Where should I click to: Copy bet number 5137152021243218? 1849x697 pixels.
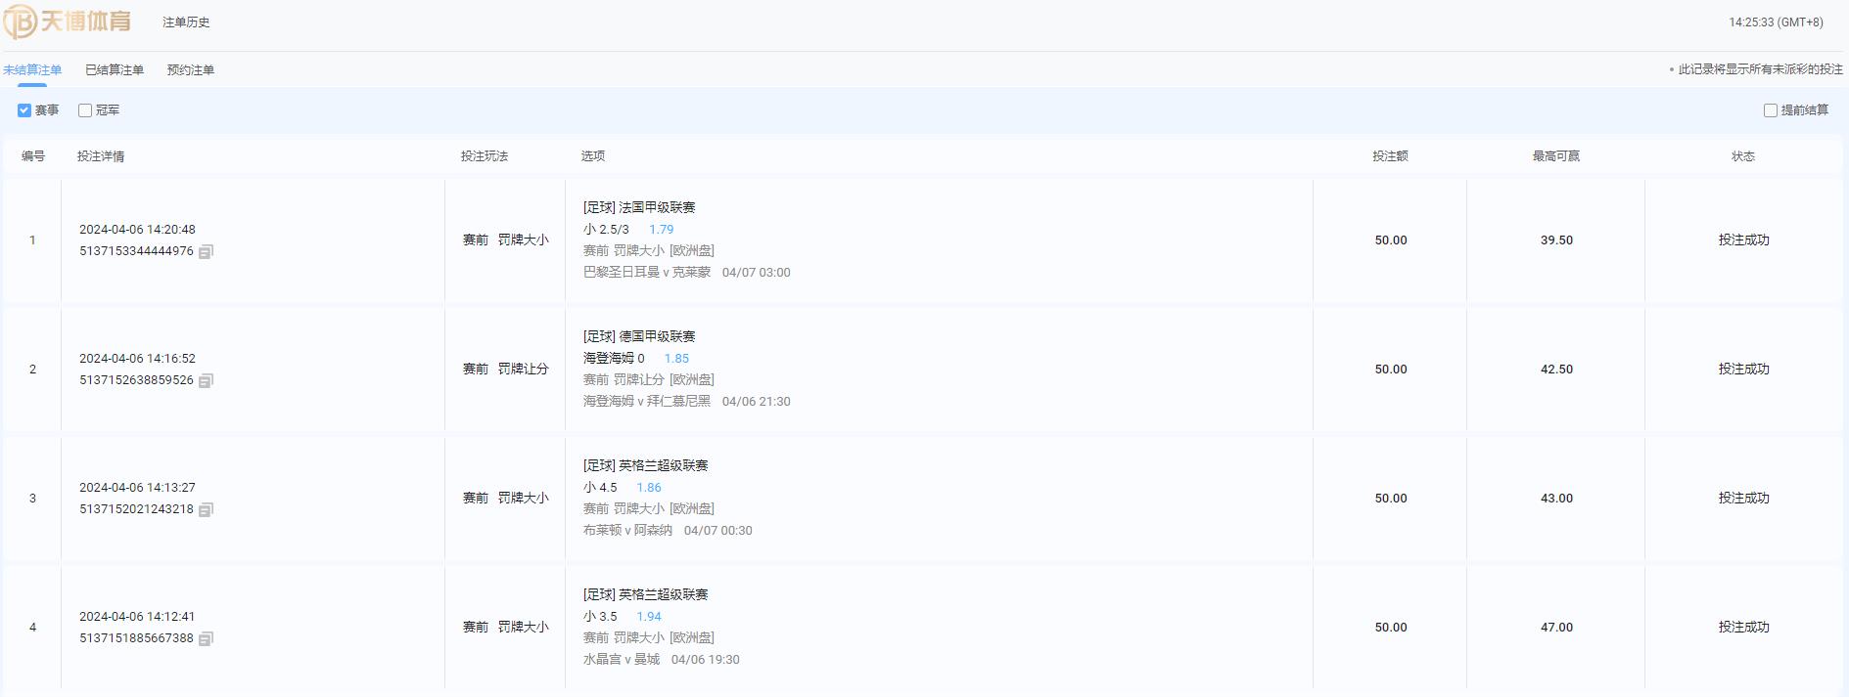tap(206, 510)
